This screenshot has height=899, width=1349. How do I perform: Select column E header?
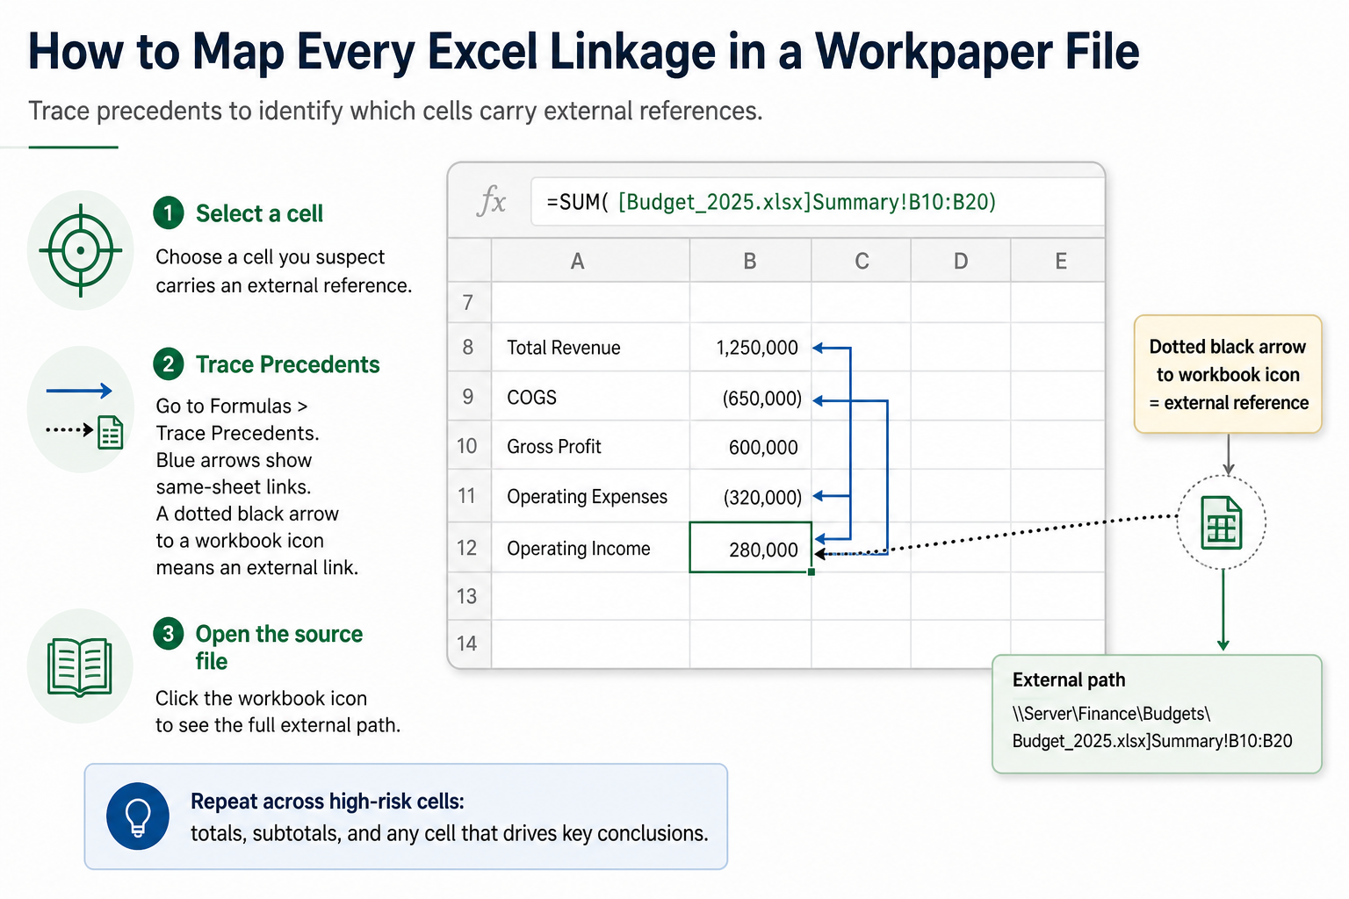coord(1058,261)
